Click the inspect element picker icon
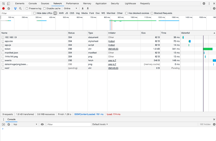The image size is (216, 141). 3,3
